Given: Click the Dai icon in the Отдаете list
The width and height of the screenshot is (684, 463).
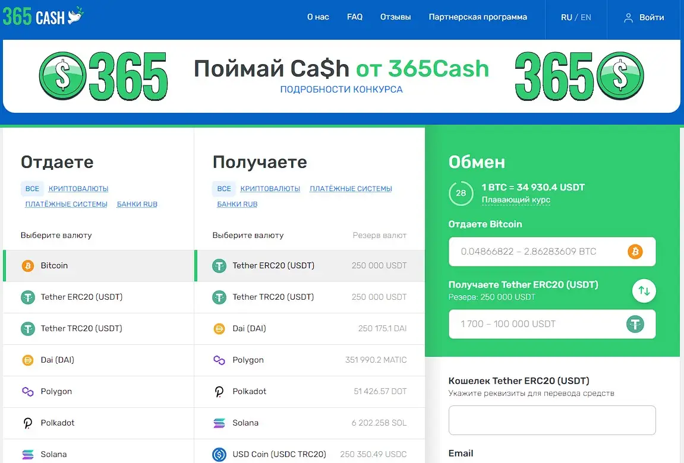Looking at the screenshot, I should coord(28,360).
